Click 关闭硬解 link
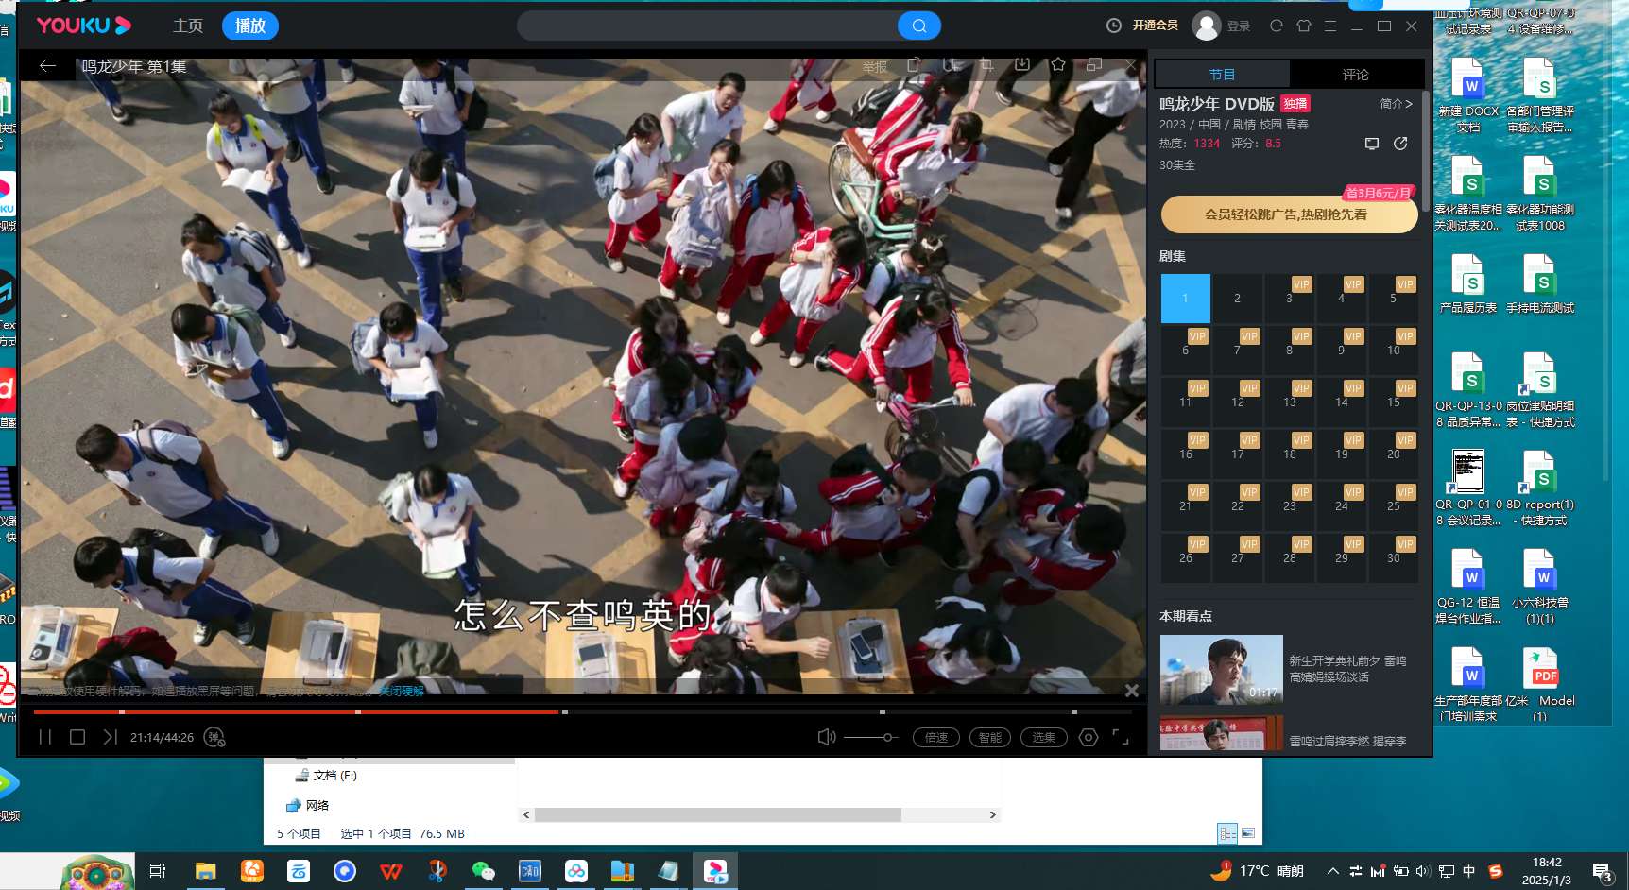 click(x=402, y=692)
